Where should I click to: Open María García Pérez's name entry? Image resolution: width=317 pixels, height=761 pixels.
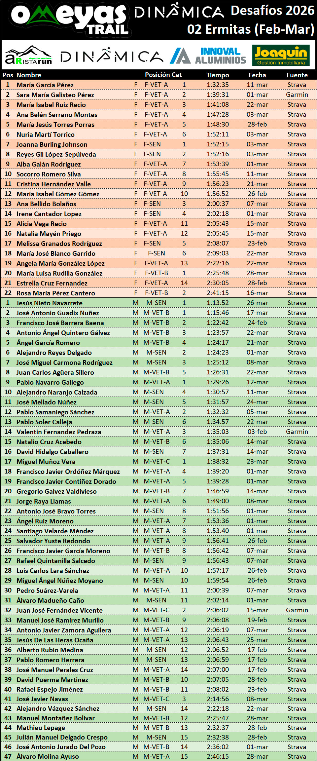click(45, 85)
